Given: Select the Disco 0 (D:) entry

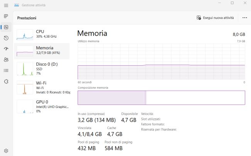Looking at the screenshot, I should pyautogui.click(x=42, y=69).
